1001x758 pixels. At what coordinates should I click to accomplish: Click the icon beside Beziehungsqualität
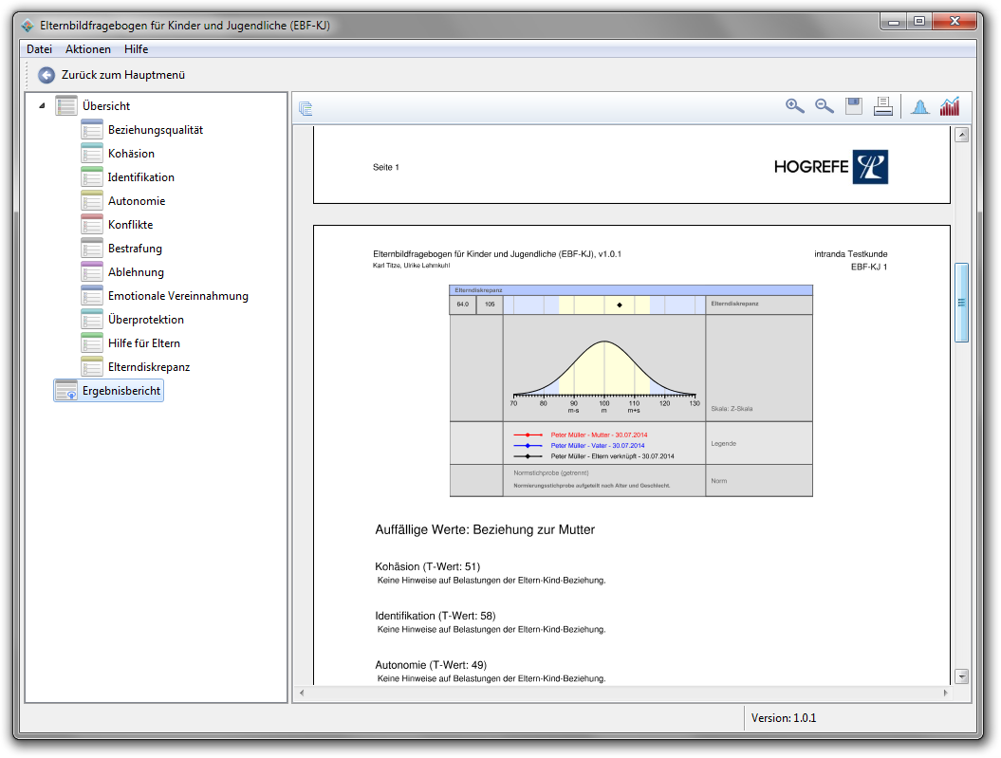coord(92,130)
